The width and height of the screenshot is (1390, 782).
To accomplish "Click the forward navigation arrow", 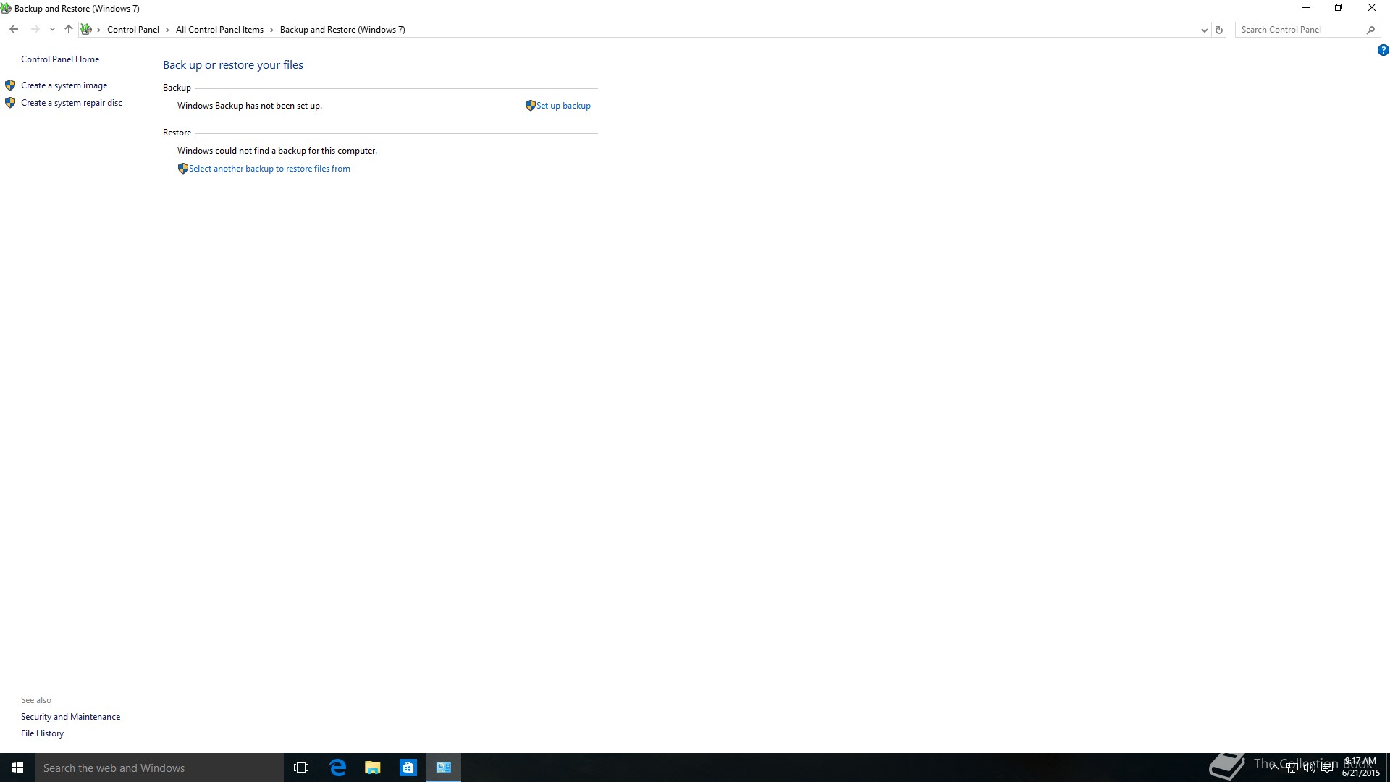I will [35, 30].
